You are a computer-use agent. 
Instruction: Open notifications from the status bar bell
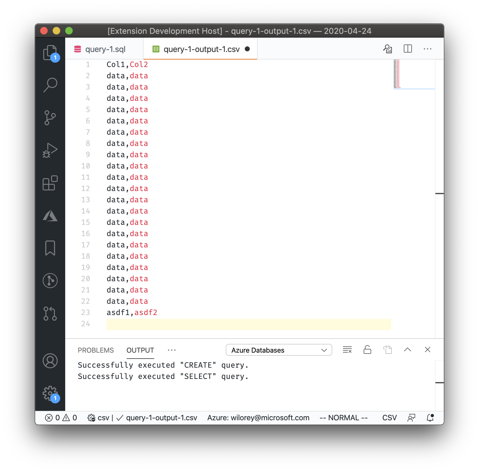(x=430, y=417)
